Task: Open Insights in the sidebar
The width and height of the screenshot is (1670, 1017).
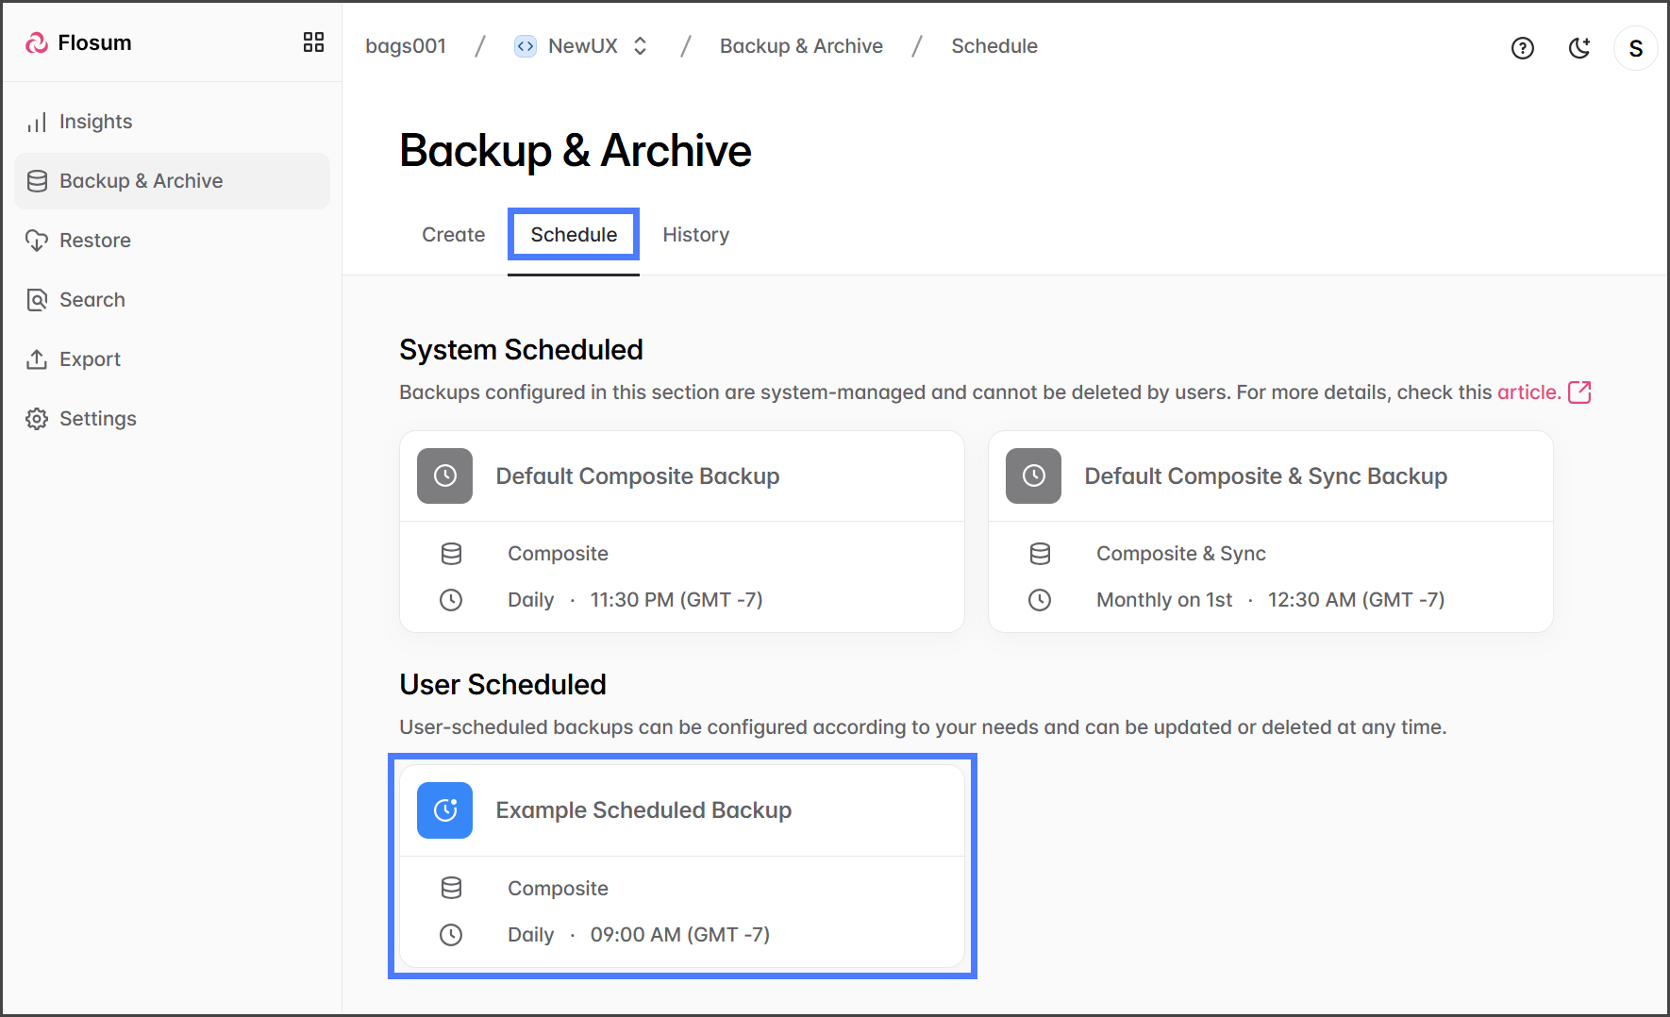Action: click(x=95, y=122)
